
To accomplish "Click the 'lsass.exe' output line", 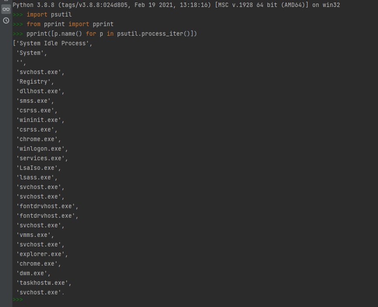I will [x=37, y=177].
